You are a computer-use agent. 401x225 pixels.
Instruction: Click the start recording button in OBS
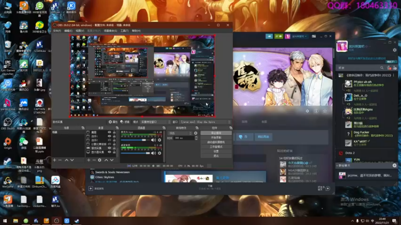pyautogui.click(x=216, y=138)
